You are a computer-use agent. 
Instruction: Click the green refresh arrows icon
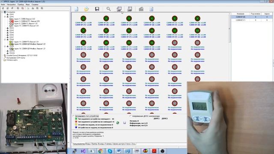click(118, 123)
